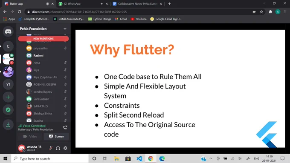Viewport: 290px width, 163px height.
Task: Open Gmail bookmark
Action: point(121,19)
